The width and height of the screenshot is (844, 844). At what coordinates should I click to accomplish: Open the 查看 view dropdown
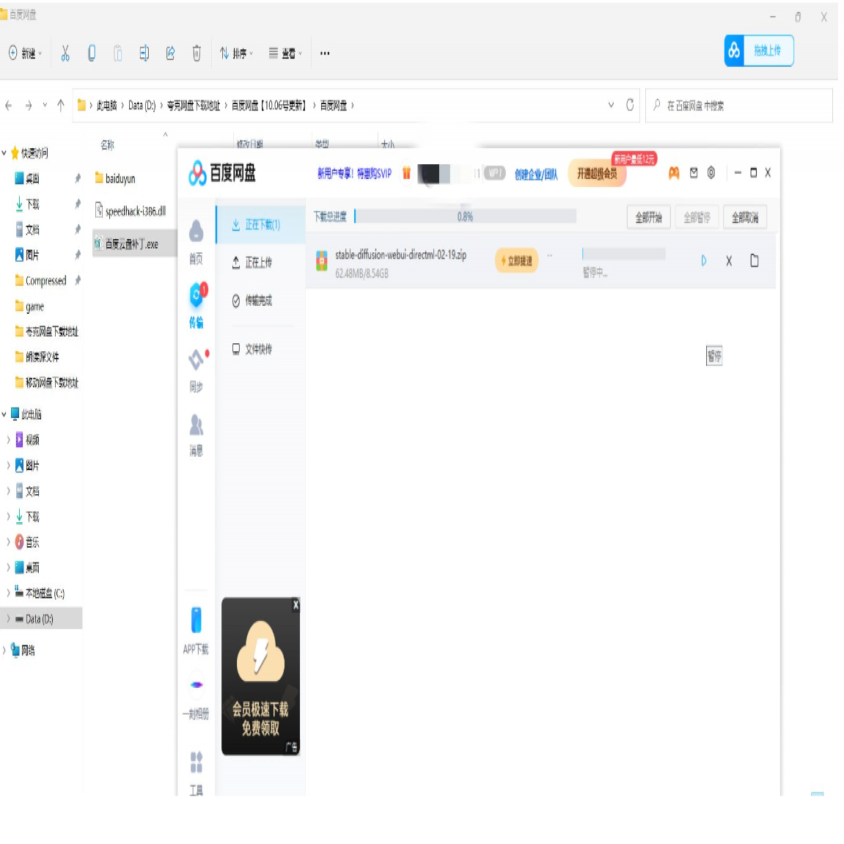[x=285, y=53]
